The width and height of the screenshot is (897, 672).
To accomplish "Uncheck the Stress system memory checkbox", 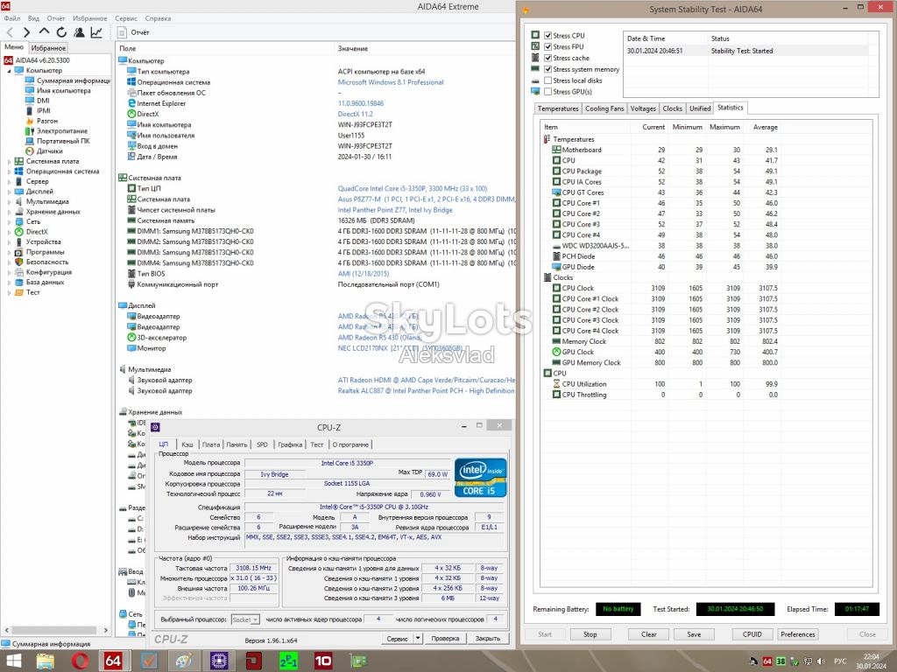I will [548, 69].
